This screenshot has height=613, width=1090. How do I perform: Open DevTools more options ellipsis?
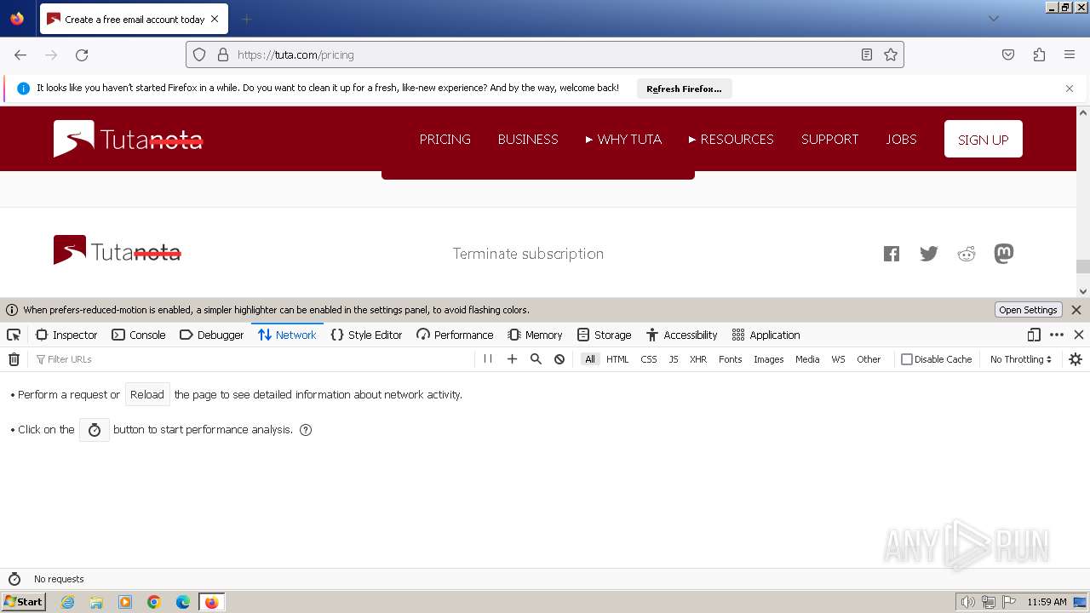coord(1057,335)
